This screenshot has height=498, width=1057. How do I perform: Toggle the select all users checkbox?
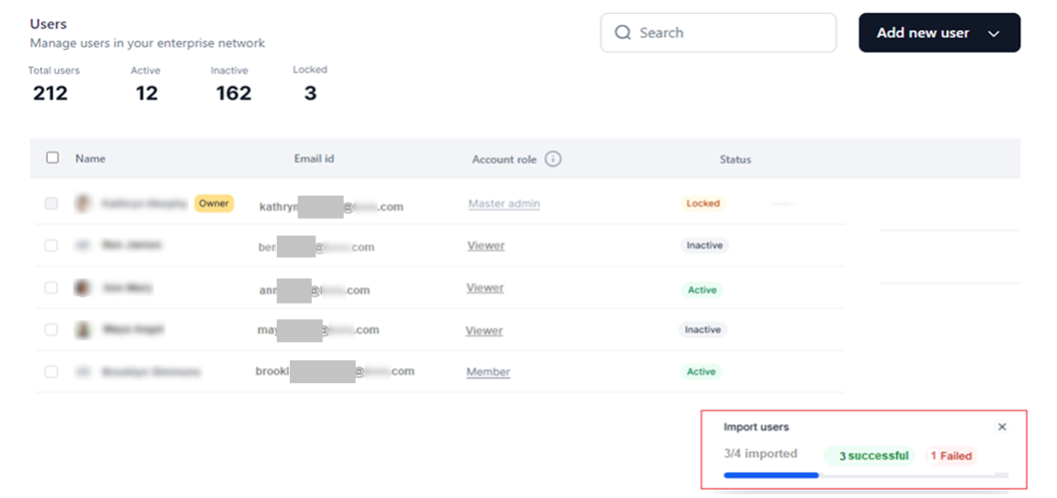pos(53,158)
